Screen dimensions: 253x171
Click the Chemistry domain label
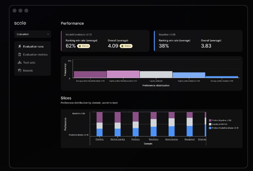pyautogui.click(x=99, y=139)
